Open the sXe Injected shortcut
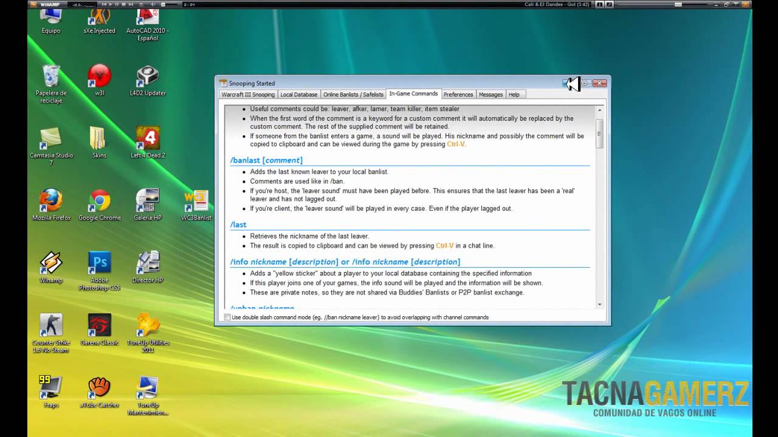 [x=99, y=20]
